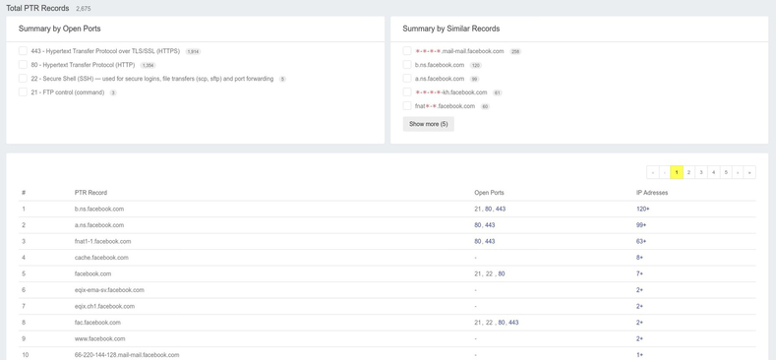Open page 4 of results
Viewport: 776px width, 360px height.
pyautogui.click(x=713, y=172)
